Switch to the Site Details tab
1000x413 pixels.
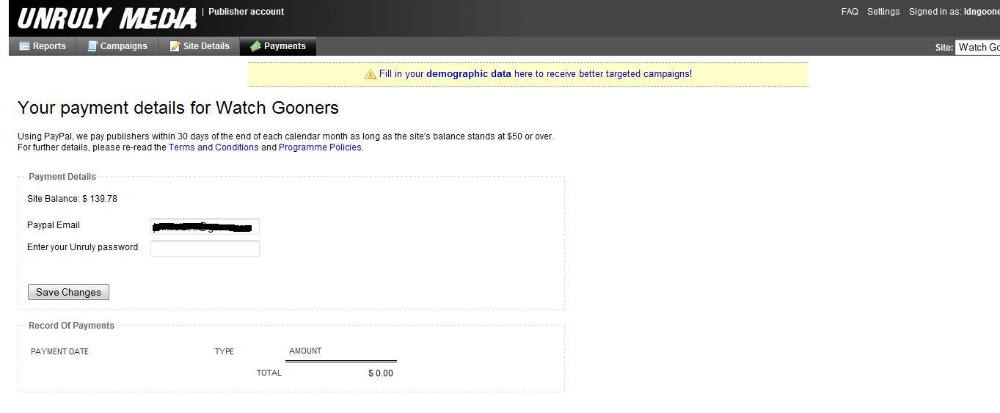pyautogui.click(x=200, y=46)
